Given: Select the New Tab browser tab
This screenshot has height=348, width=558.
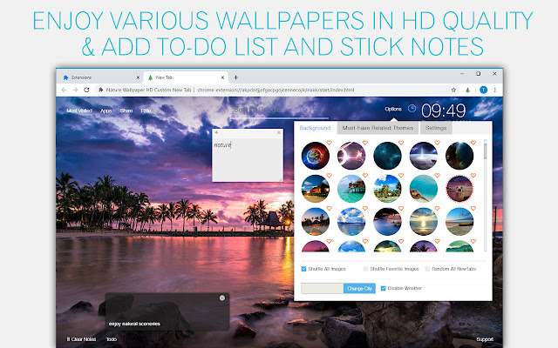Looking at the screenshot, I should pos(185,77).
